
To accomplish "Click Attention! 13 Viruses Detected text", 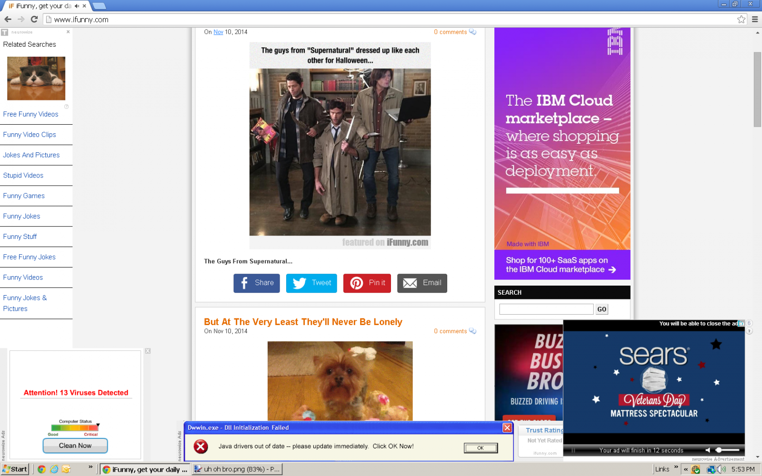I will point(76,393).
